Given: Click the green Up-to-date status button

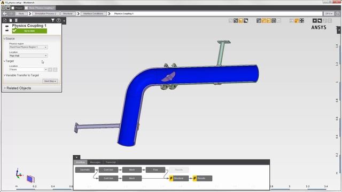Looking at the screenshot, I should pos(29,31).
